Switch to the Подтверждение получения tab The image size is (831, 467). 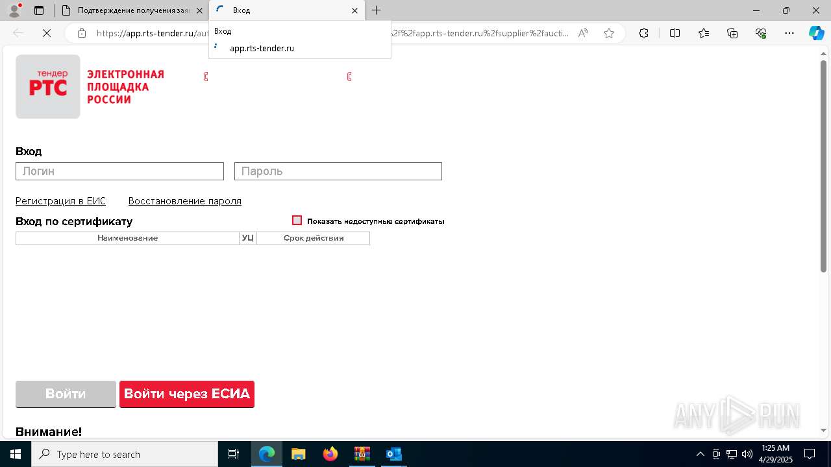point(132,10)
